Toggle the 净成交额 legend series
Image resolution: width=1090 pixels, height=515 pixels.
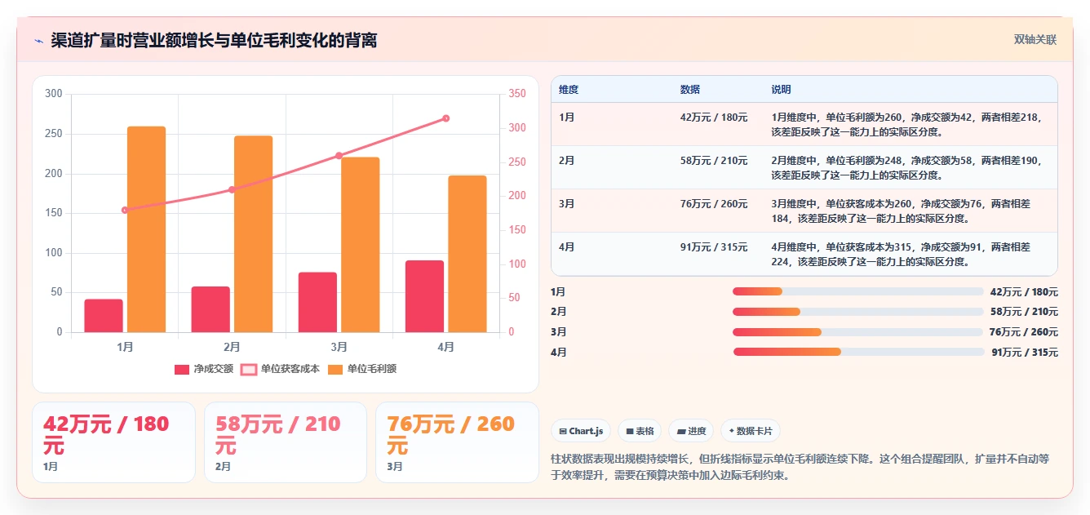204,369
